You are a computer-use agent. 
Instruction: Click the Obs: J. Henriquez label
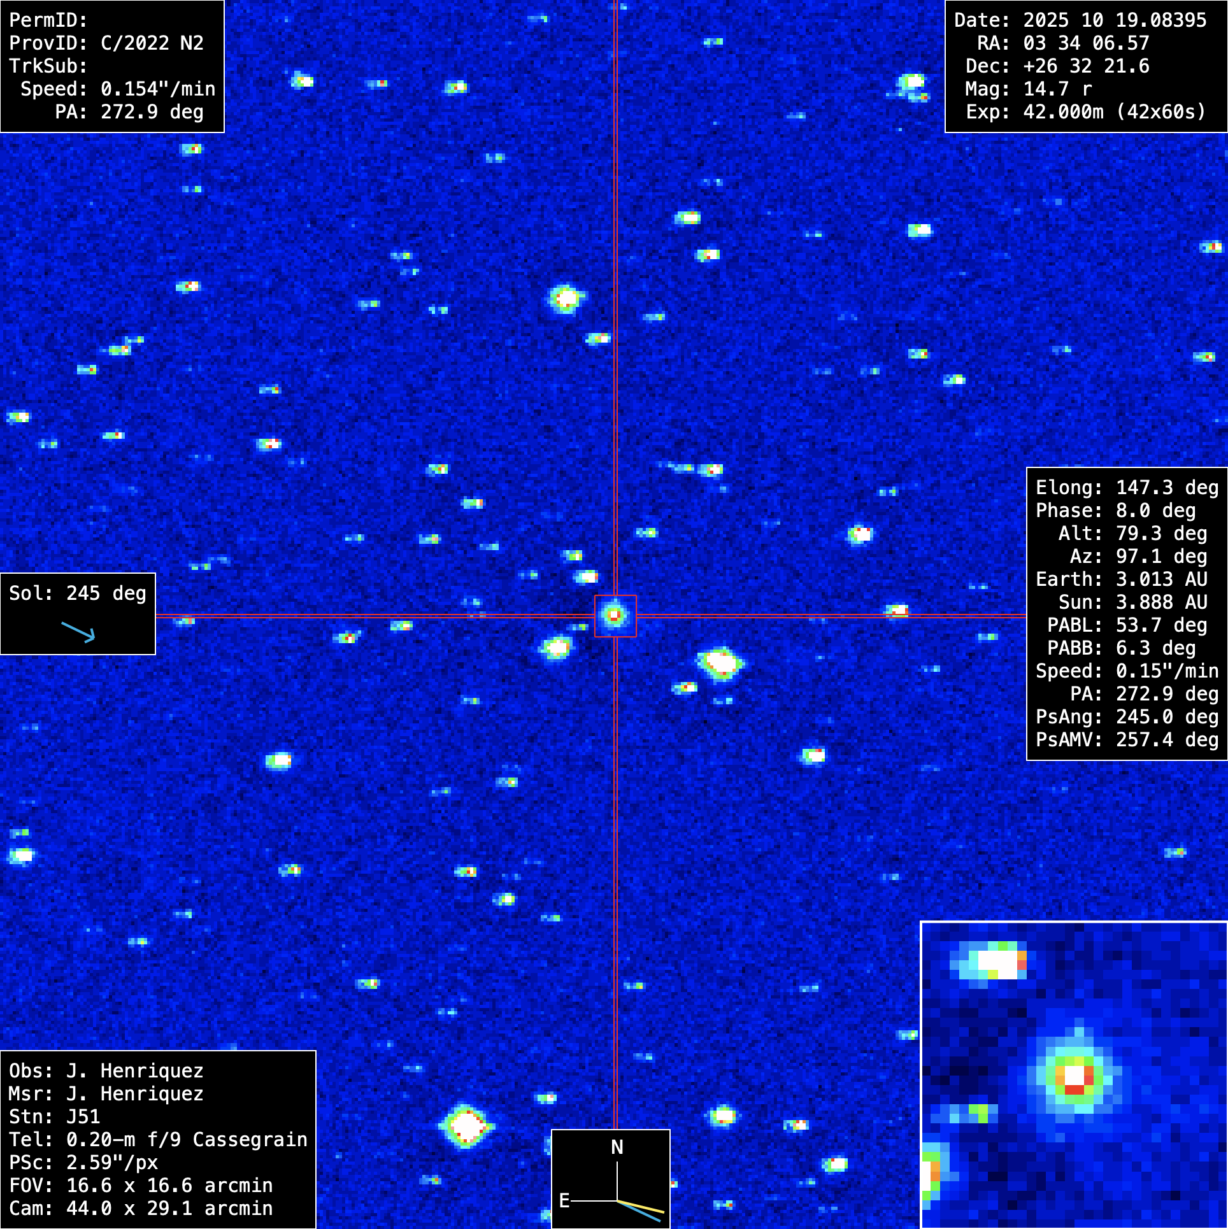[x=106, y=1071]
